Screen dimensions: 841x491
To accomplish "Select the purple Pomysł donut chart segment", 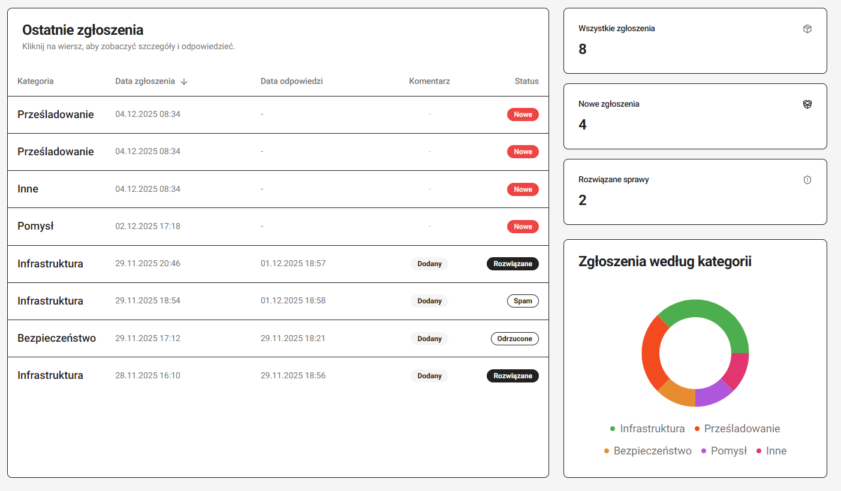I will coord(712,394).
